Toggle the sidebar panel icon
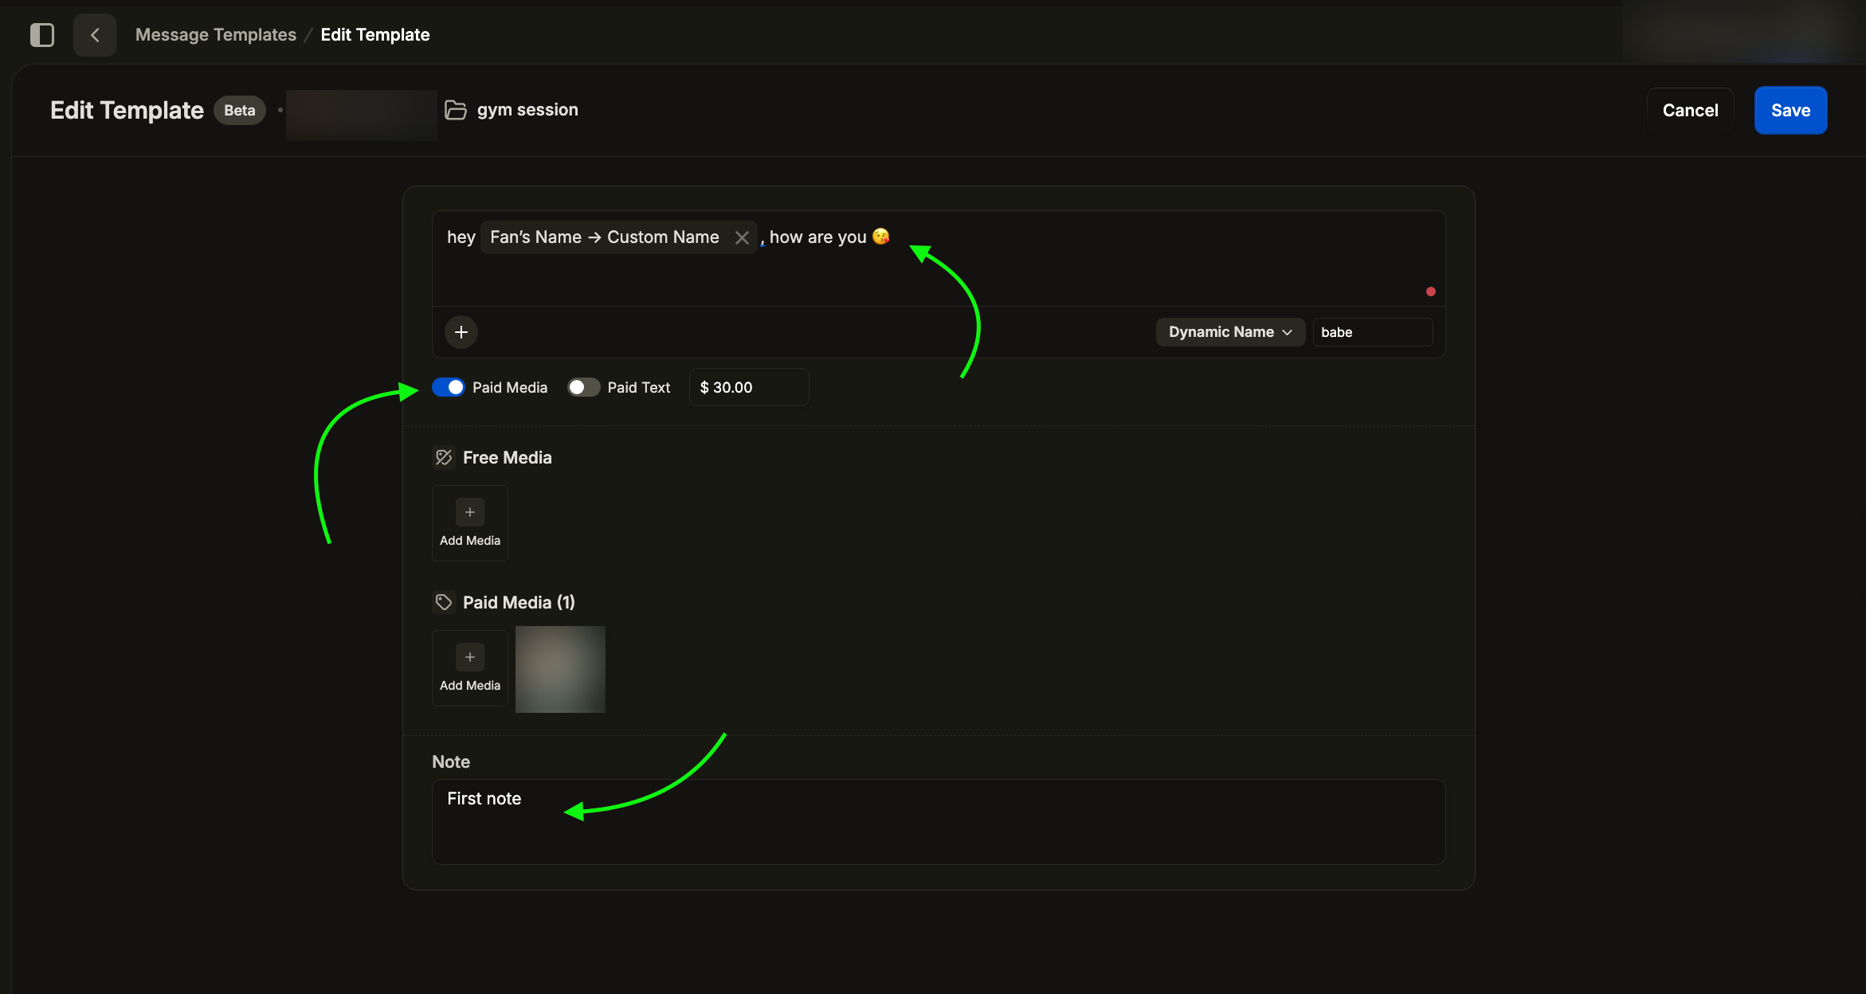Viewport: 1866px width, 994px height. point(41,35)
